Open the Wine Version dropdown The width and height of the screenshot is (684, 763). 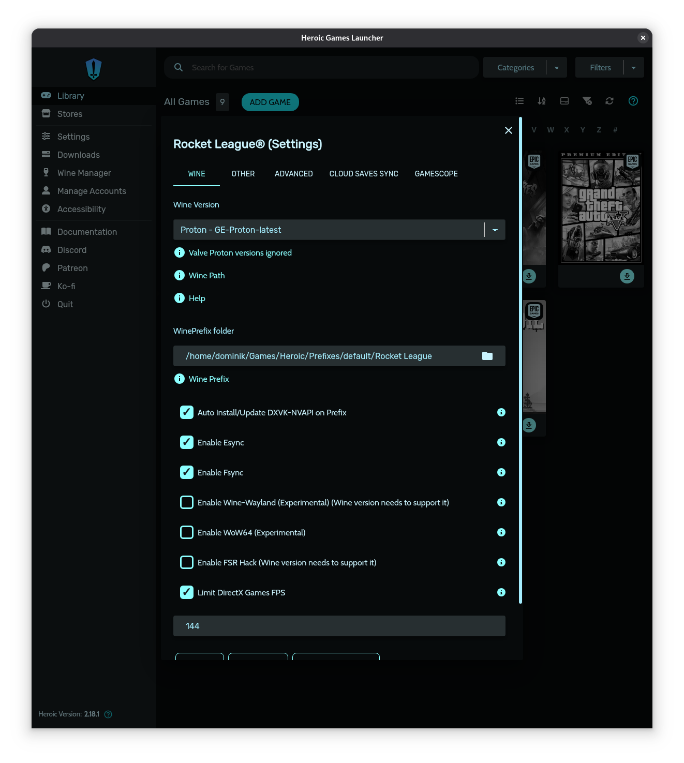(x=339, y=230)
